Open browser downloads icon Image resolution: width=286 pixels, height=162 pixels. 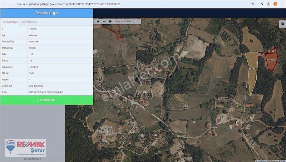tap(268, 4)
